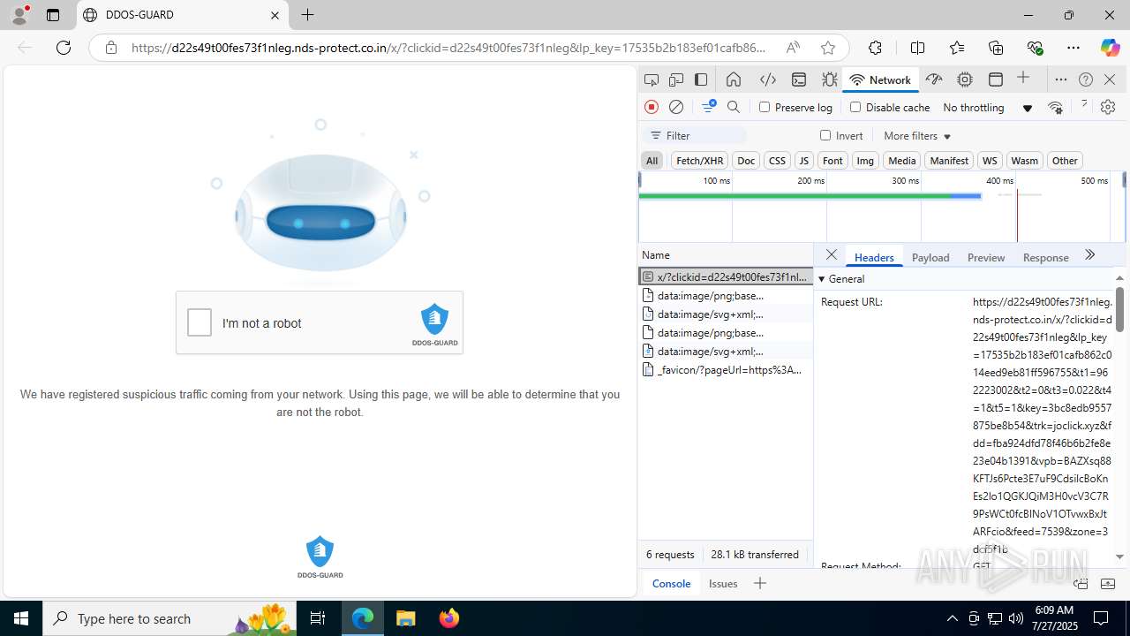1130x636 pixels.
Task: Clear the network log
Action: [676, 107]
